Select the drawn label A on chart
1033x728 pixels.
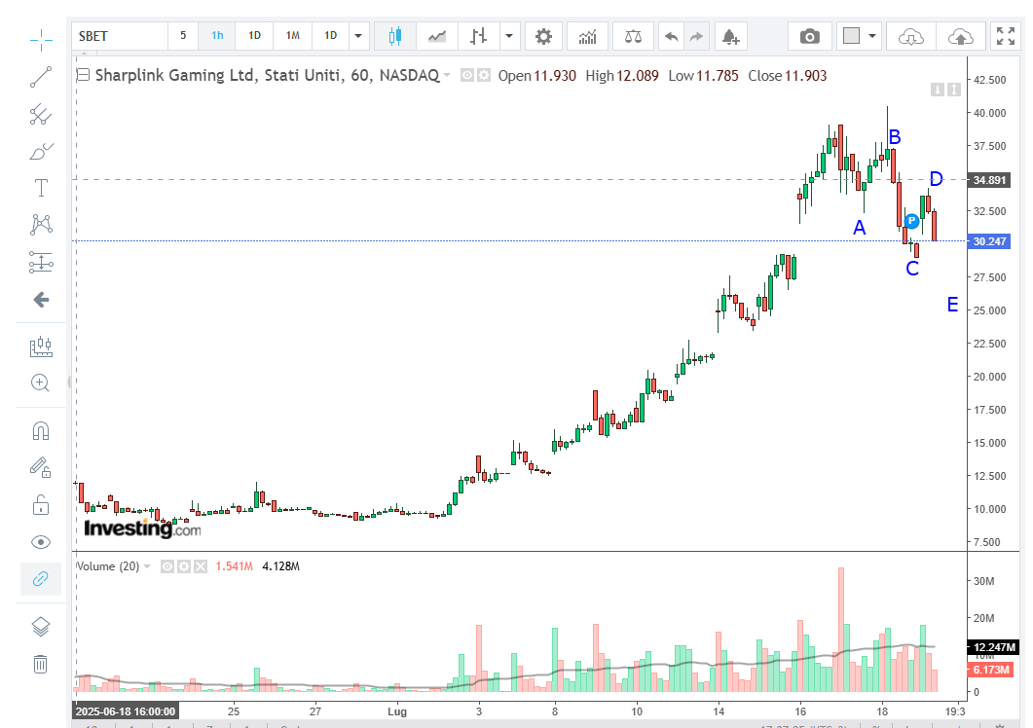coord(859,228)
